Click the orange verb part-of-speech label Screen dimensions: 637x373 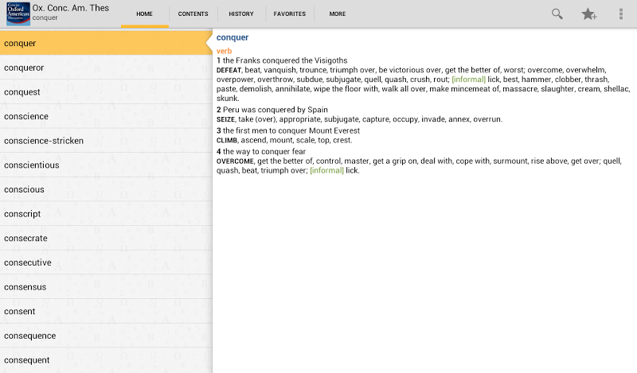pos(224,51)
